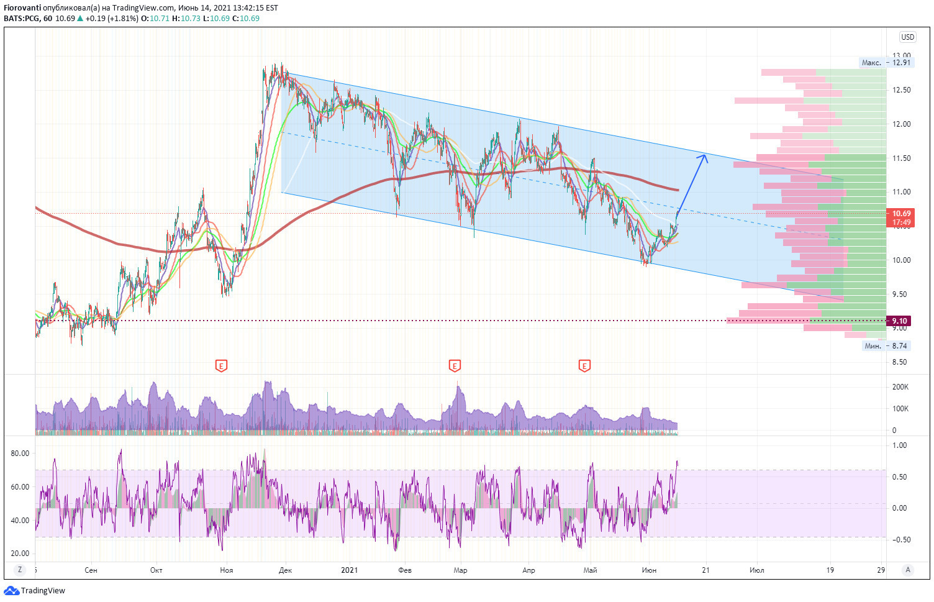Click the 40.00 oscillator axis label

[x=20, y=521]
